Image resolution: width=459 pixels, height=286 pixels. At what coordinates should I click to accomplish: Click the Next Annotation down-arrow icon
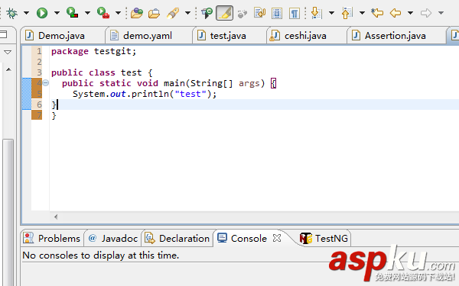(317, 13)
